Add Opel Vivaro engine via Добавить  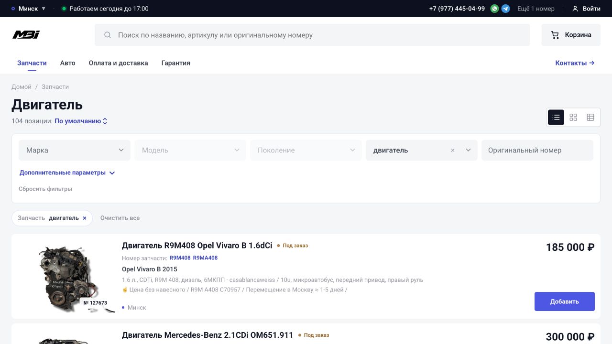tap(565, 301)
